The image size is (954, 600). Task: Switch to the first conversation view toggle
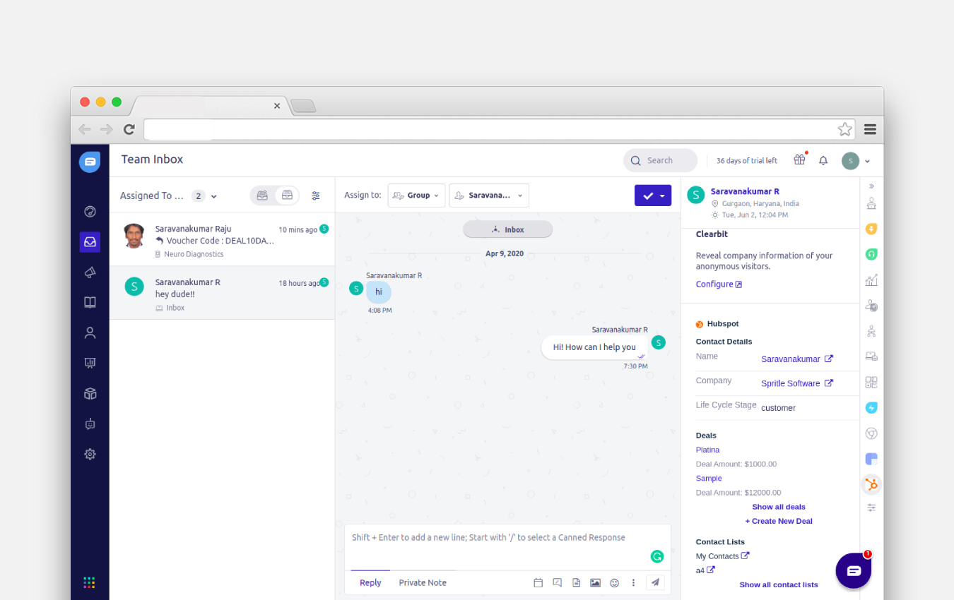pyautogui.click(x=262, y=195)
